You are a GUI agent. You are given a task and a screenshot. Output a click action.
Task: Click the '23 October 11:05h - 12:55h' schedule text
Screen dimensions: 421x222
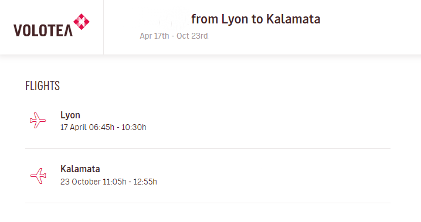tap(108, 182)
